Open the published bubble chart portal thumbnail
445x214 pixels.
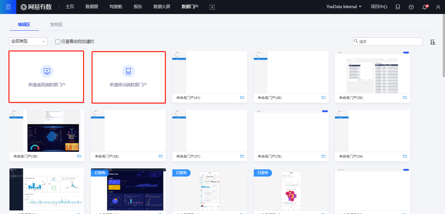[291, 190]
